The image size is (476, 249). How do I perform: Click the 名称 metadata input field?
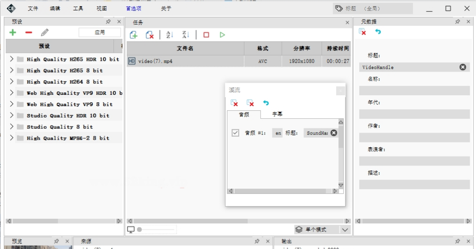pos(415,91)
